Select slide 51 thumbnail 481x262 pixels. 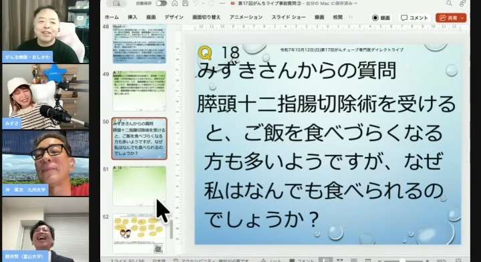point(139,186)
